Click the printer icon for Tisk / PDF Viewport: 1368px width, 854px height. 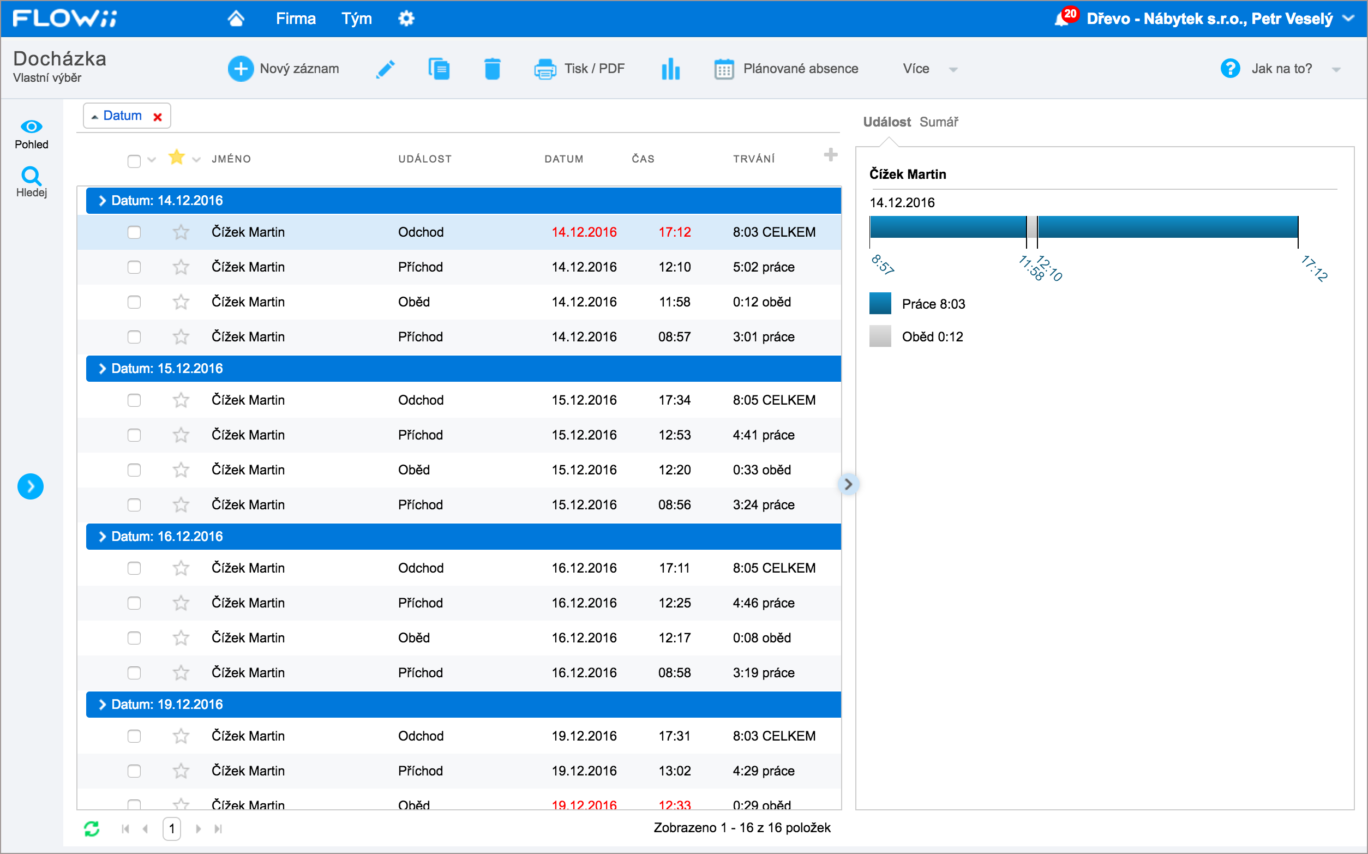(x=545, y=69)
